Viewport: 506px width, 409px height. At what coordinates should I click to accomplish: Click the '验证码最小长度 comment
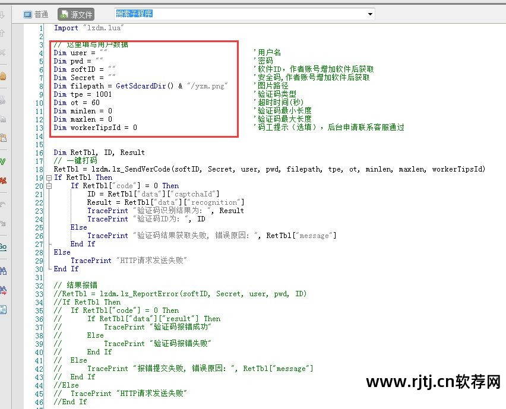point(283,111)
